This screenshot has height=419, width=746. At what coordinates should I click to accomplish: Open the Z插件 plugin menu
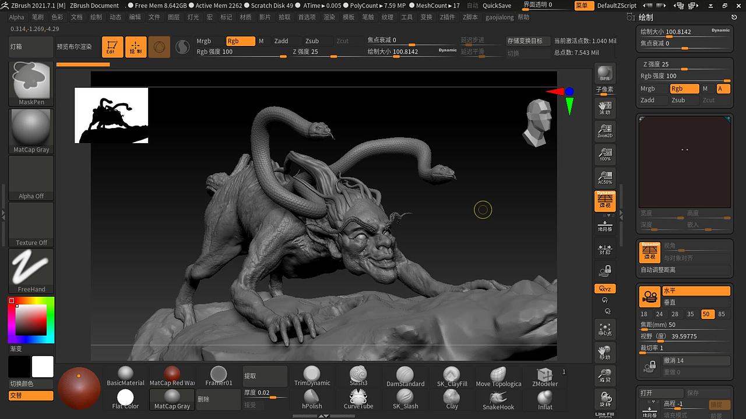[x=447, y=17]
